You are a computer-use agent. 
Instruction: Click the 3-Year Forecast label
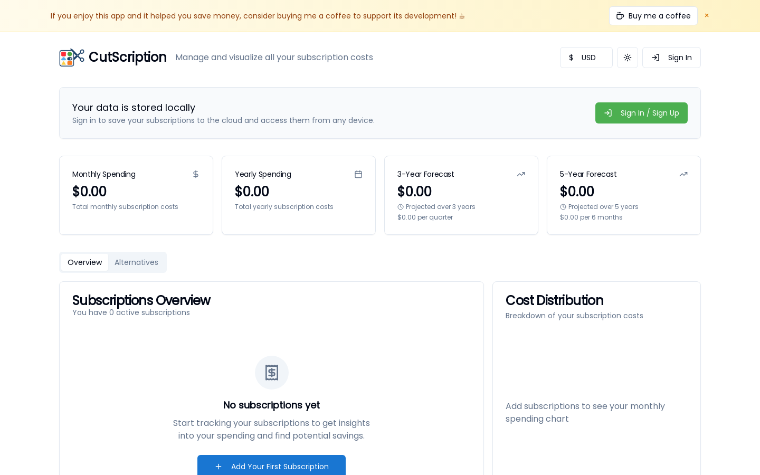pos(425,174)
